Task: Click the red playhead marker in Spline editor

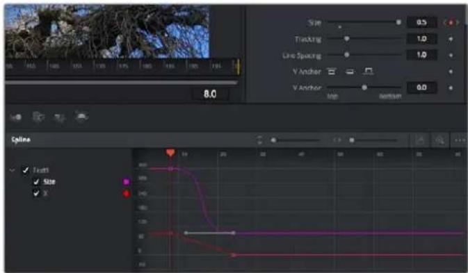Action: [x=170, y=153]
